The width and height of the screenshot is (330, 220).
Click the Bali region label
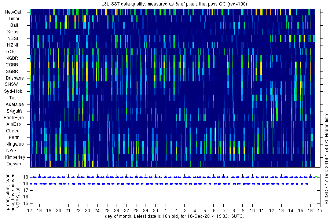[x=14, y=25]
